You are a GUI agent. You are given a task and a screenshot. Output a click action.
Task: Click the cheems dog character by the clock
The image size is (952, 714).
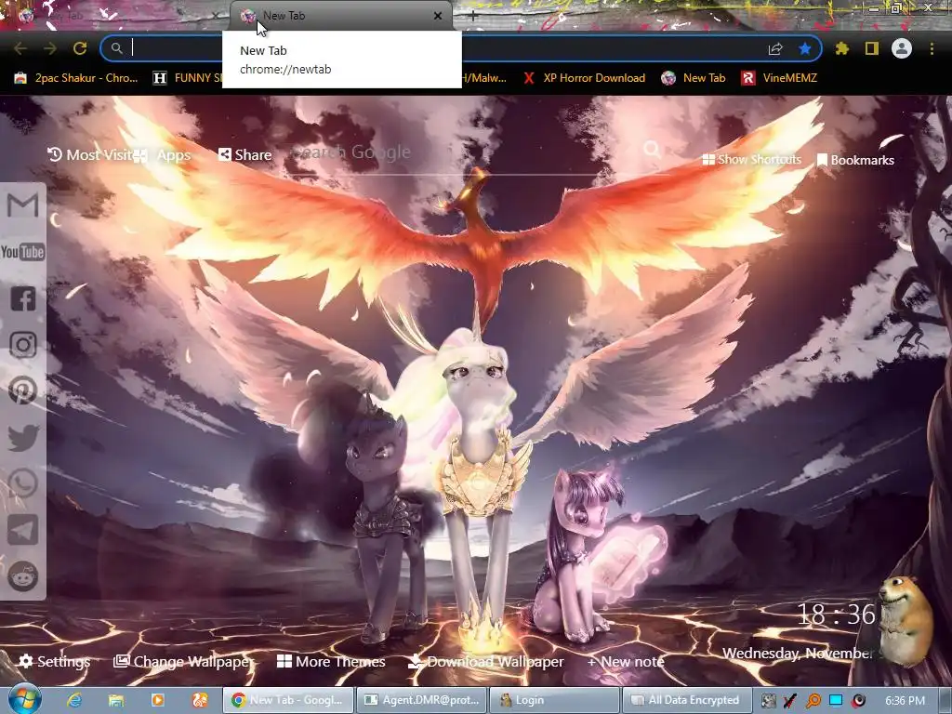tap(905, 620)
